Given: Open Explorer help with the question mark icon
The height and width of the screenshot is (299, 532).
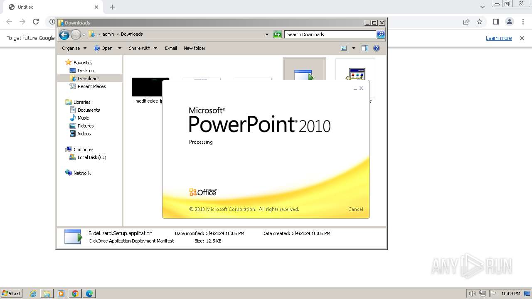Looking at the screenshot, I should [377, 48].
